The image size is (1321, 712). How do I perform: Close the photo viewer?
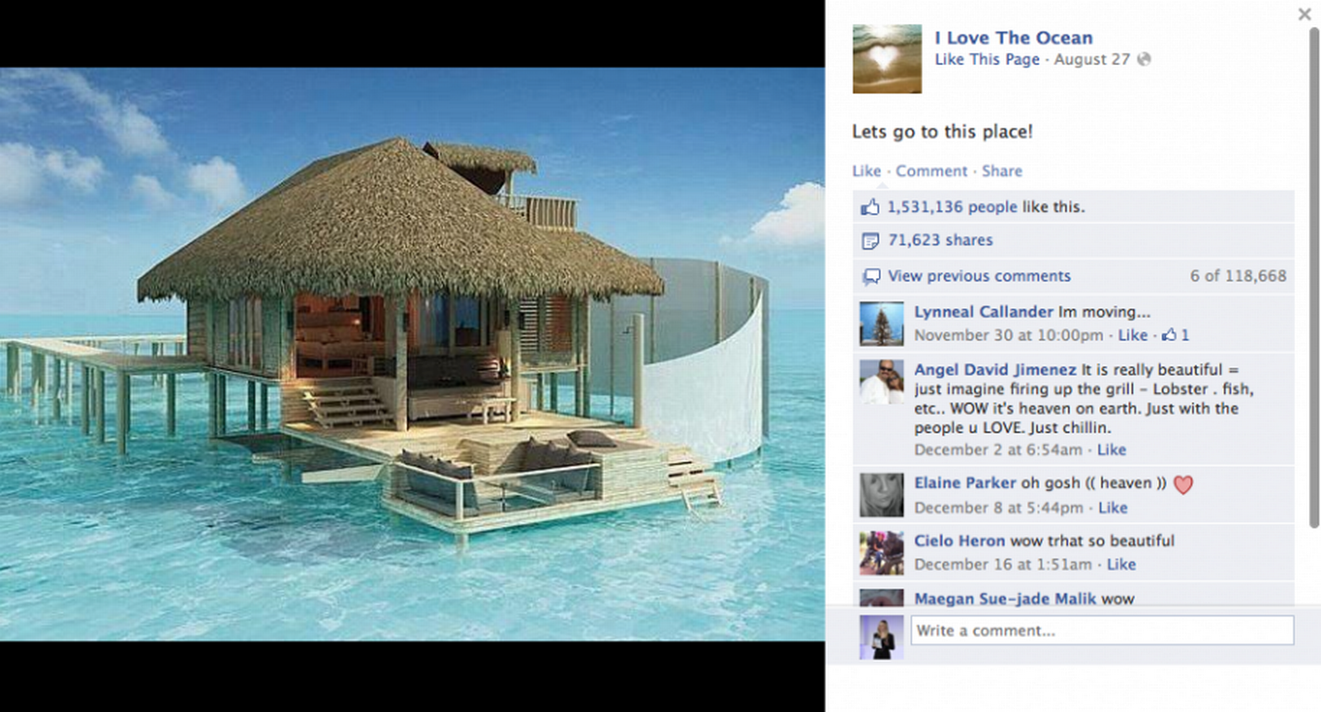[1304, 14]
